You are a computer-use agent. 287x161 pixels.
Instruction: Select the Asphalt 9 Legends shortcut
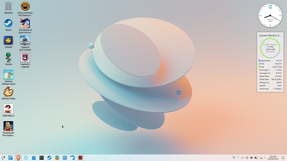[x=25, y=60]
